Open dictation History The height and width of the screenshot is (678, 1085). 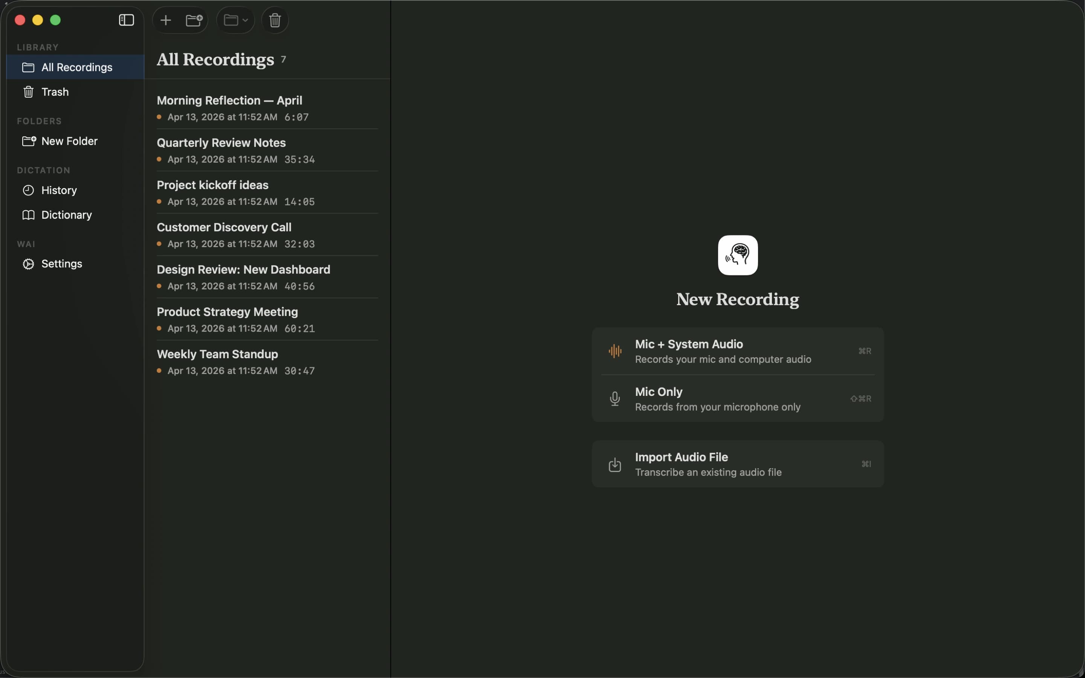coord(75,190)
